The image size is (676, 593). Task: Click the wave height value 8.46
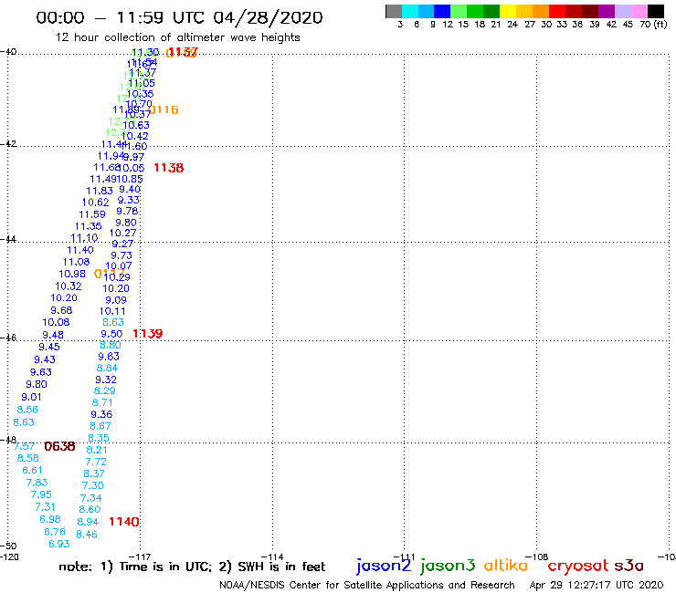[87, 535]
